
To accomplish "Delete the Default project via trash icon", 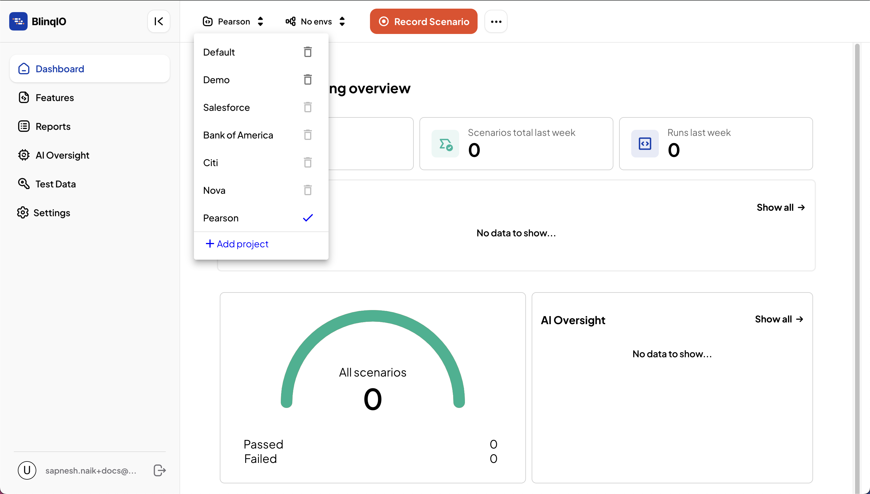I will pos(308,52).
